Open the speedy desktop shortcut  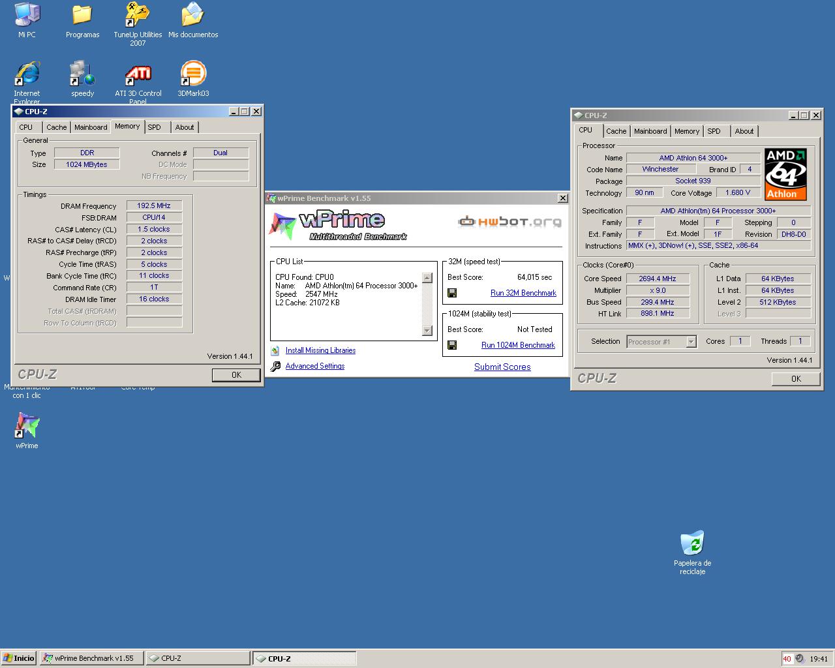(x=82, y=74)
